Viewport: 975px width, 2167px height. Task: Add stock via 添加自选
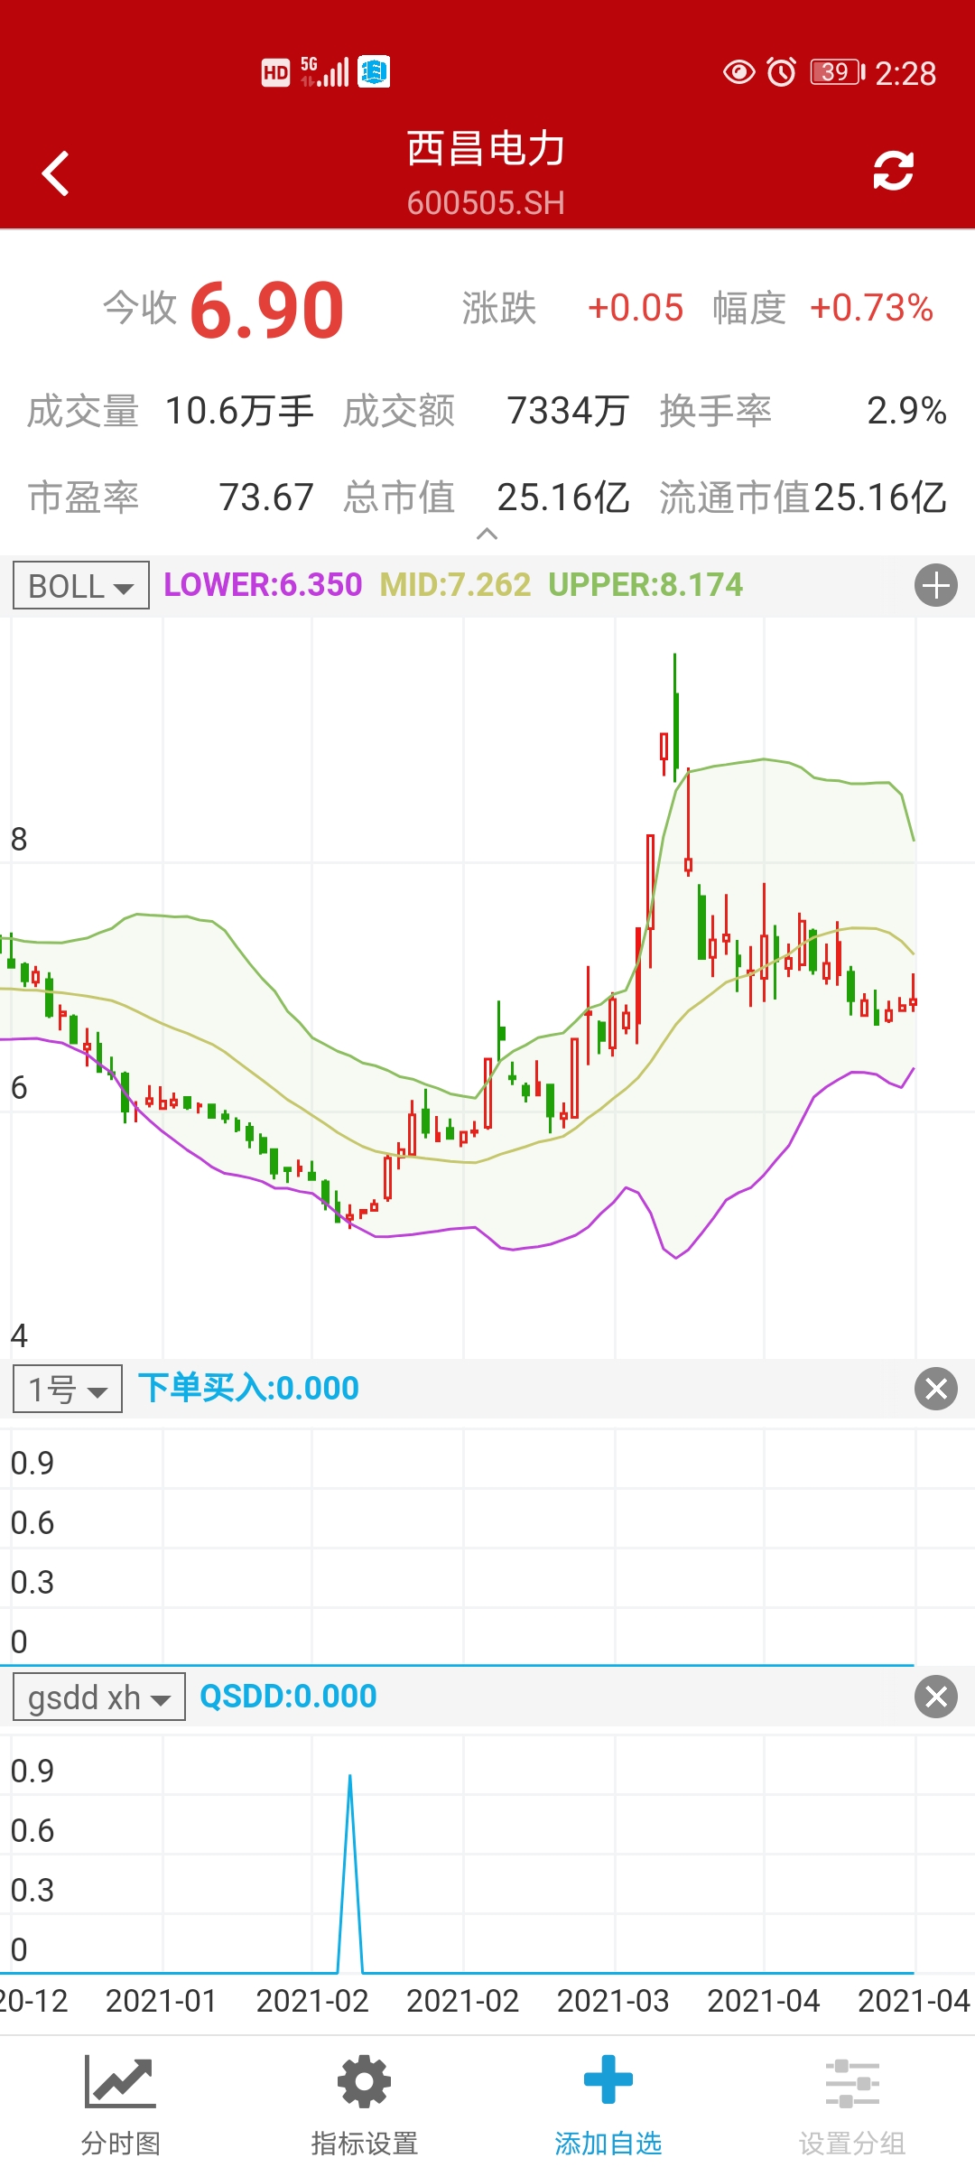coord(608,2104)
